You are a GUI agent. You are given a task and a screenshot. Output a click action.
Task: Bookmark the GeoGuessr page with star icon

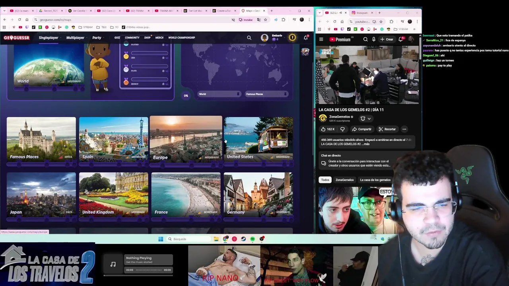click(x=265, y=19)
